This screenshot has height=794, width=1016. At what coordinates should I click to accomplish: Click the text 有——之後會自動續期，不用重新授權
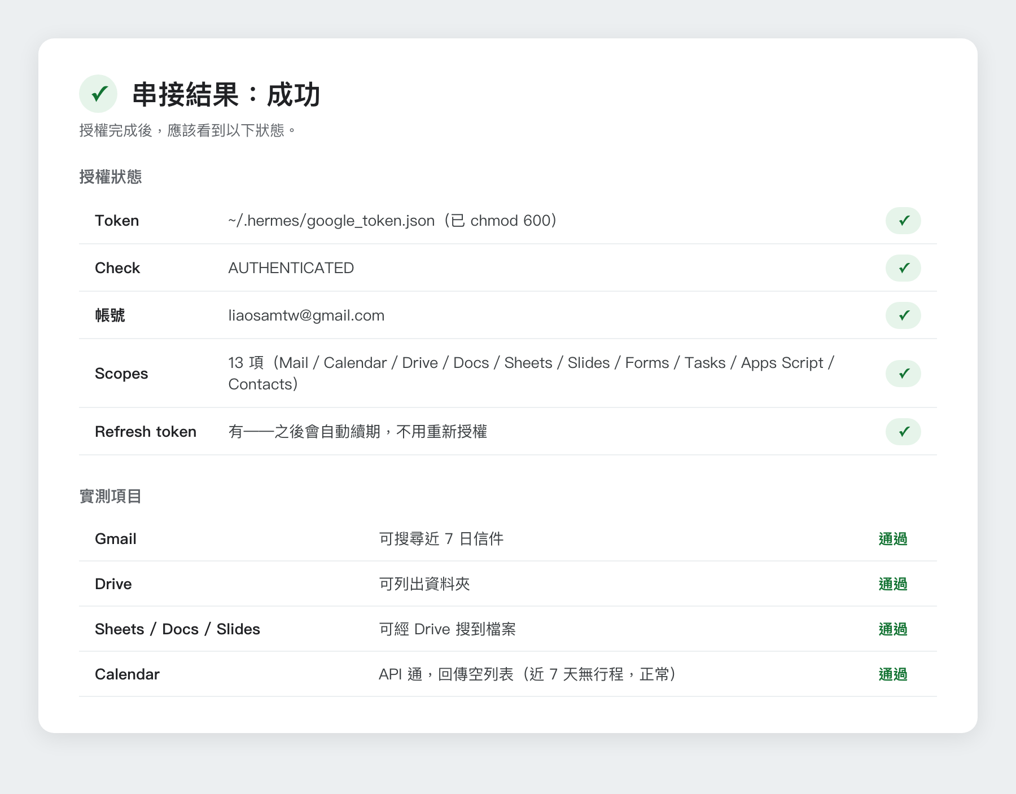coord(358,432)
